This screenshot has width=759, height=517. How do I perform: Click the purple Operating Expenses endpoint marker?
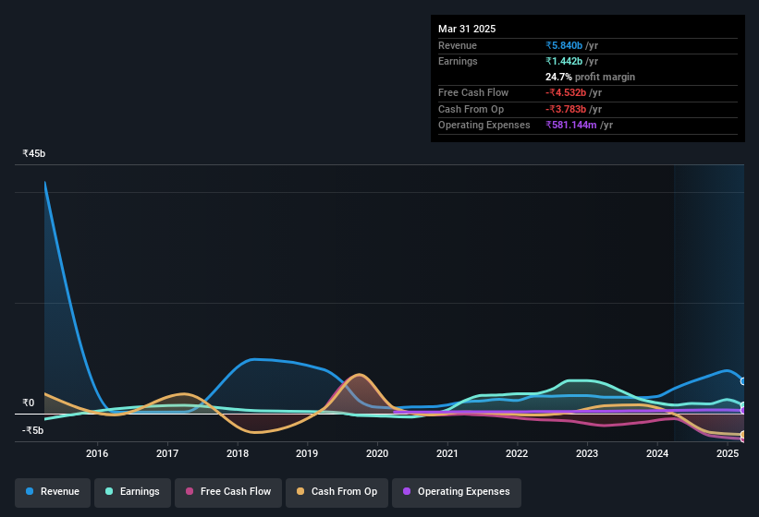pos(743,411)
